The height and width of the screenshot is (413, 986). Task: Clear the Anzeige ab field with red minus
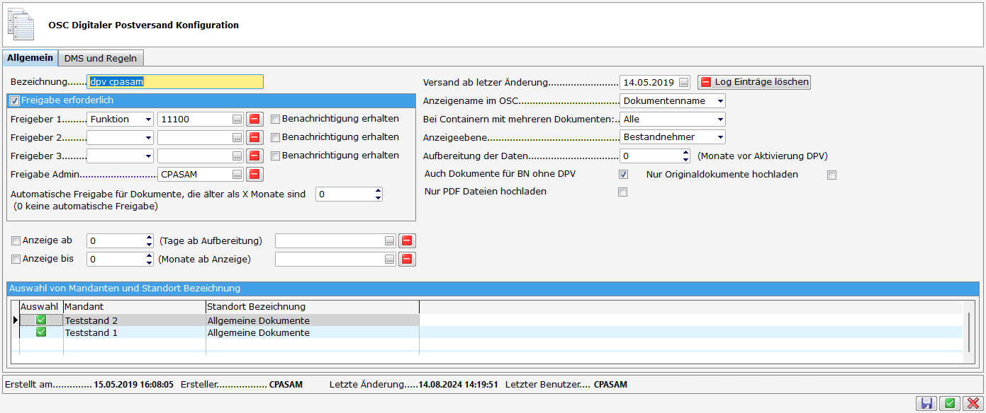pos(407,241)
